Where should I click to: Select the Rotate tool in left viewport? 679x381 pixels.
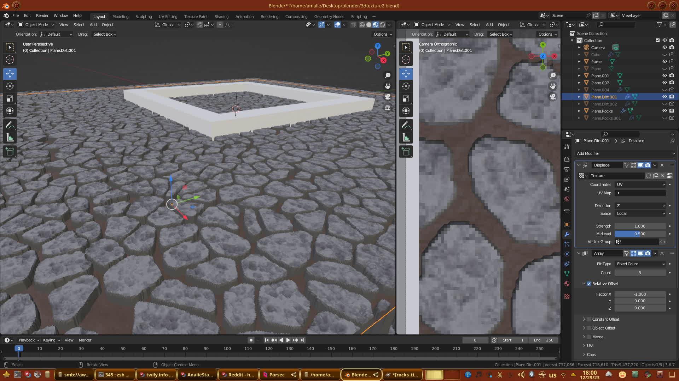(x=10, y=86)
